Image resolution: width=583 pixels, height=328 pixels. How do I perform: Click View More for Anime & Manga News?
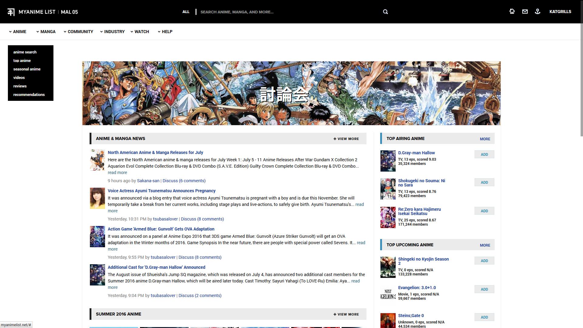tap(346, 139)
